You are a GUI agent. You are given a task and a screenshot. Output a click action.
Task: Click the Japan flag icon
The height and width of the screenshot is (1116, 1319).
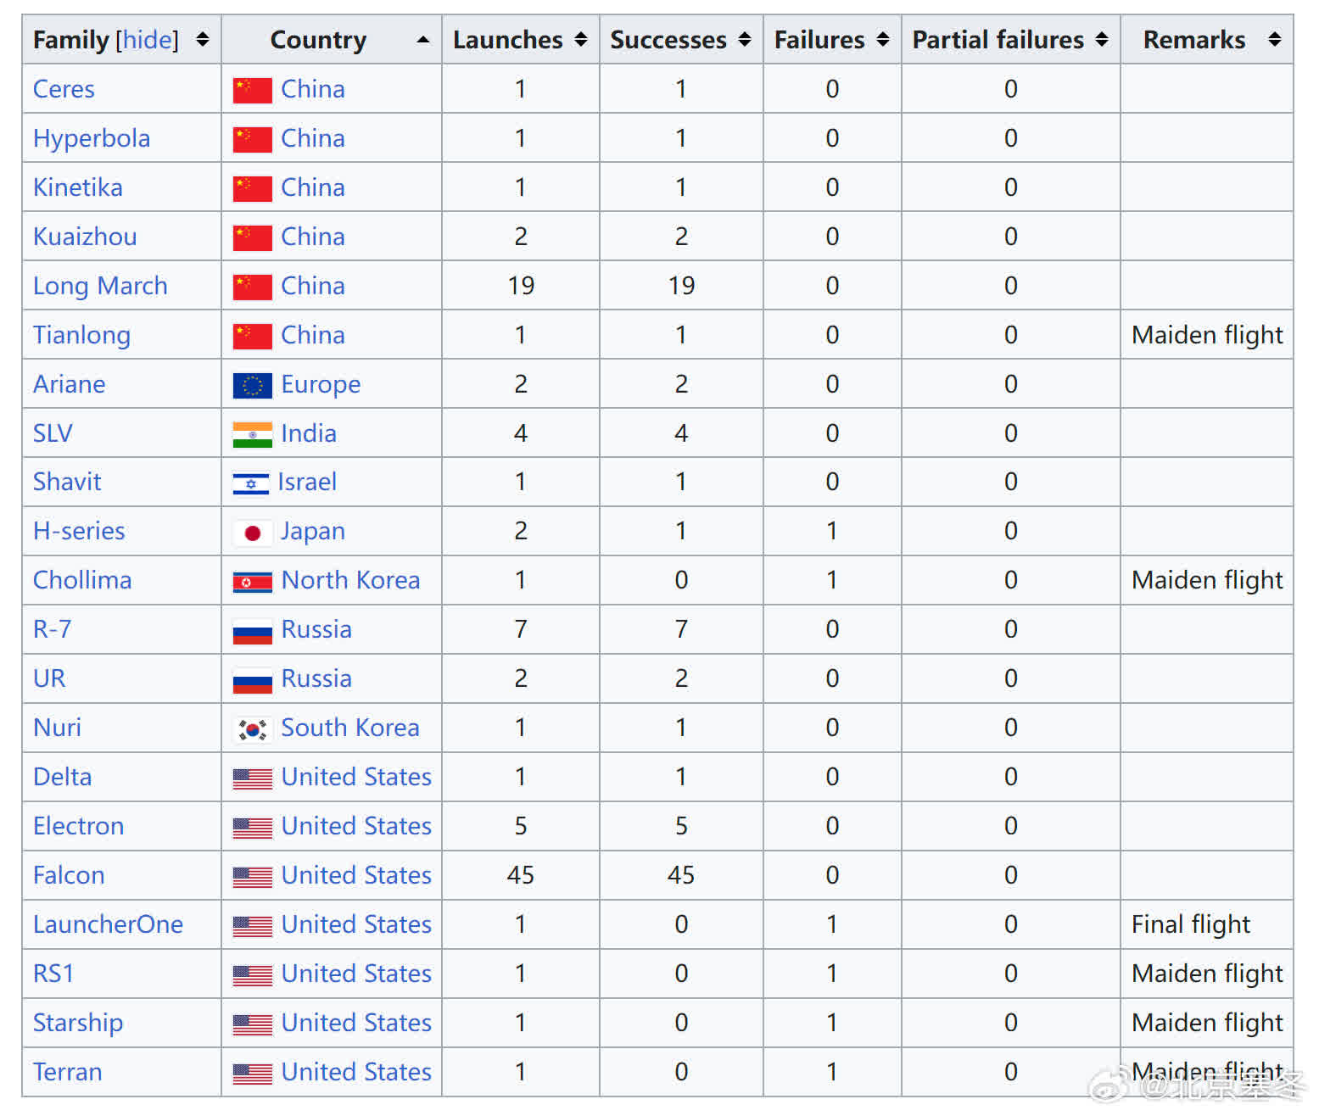pos(252,533)
